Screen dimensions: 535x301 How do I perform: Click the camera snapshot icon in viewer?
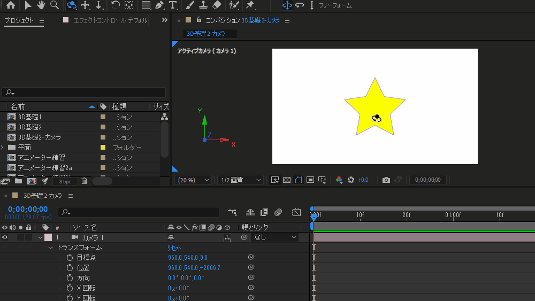point(386,180)
